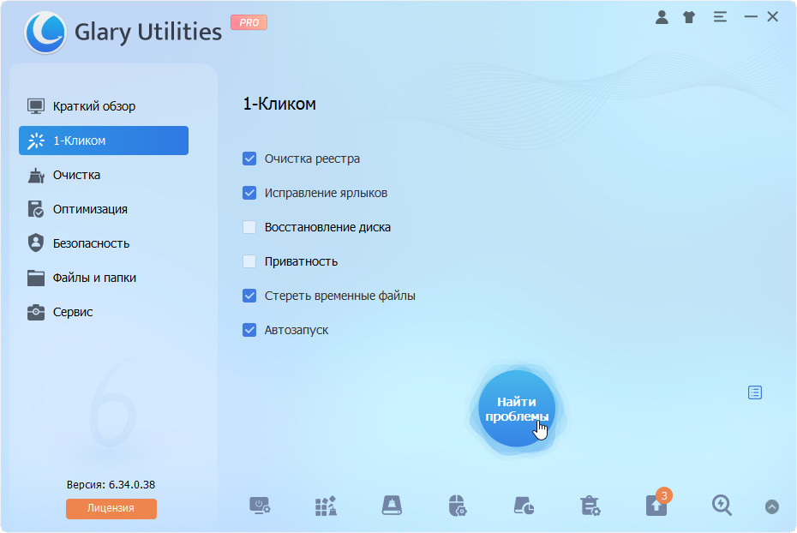
Task: Open the startup manager icon in bottom toolbar
Action: [x=261, y=506]
